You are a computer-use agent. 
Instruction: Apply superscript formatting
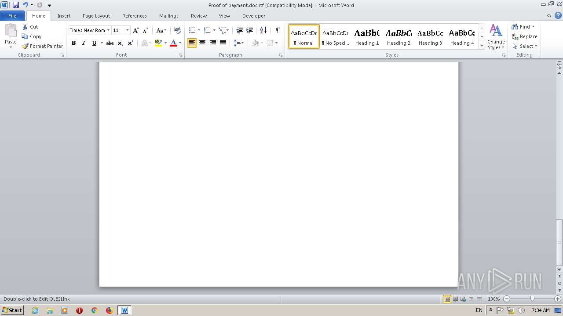[x=130, y=43]
